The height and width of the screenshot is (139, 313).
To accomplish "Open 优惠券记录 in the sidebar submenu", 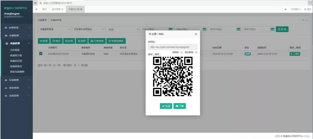I will pyautogui.click(x=16, y=61).
